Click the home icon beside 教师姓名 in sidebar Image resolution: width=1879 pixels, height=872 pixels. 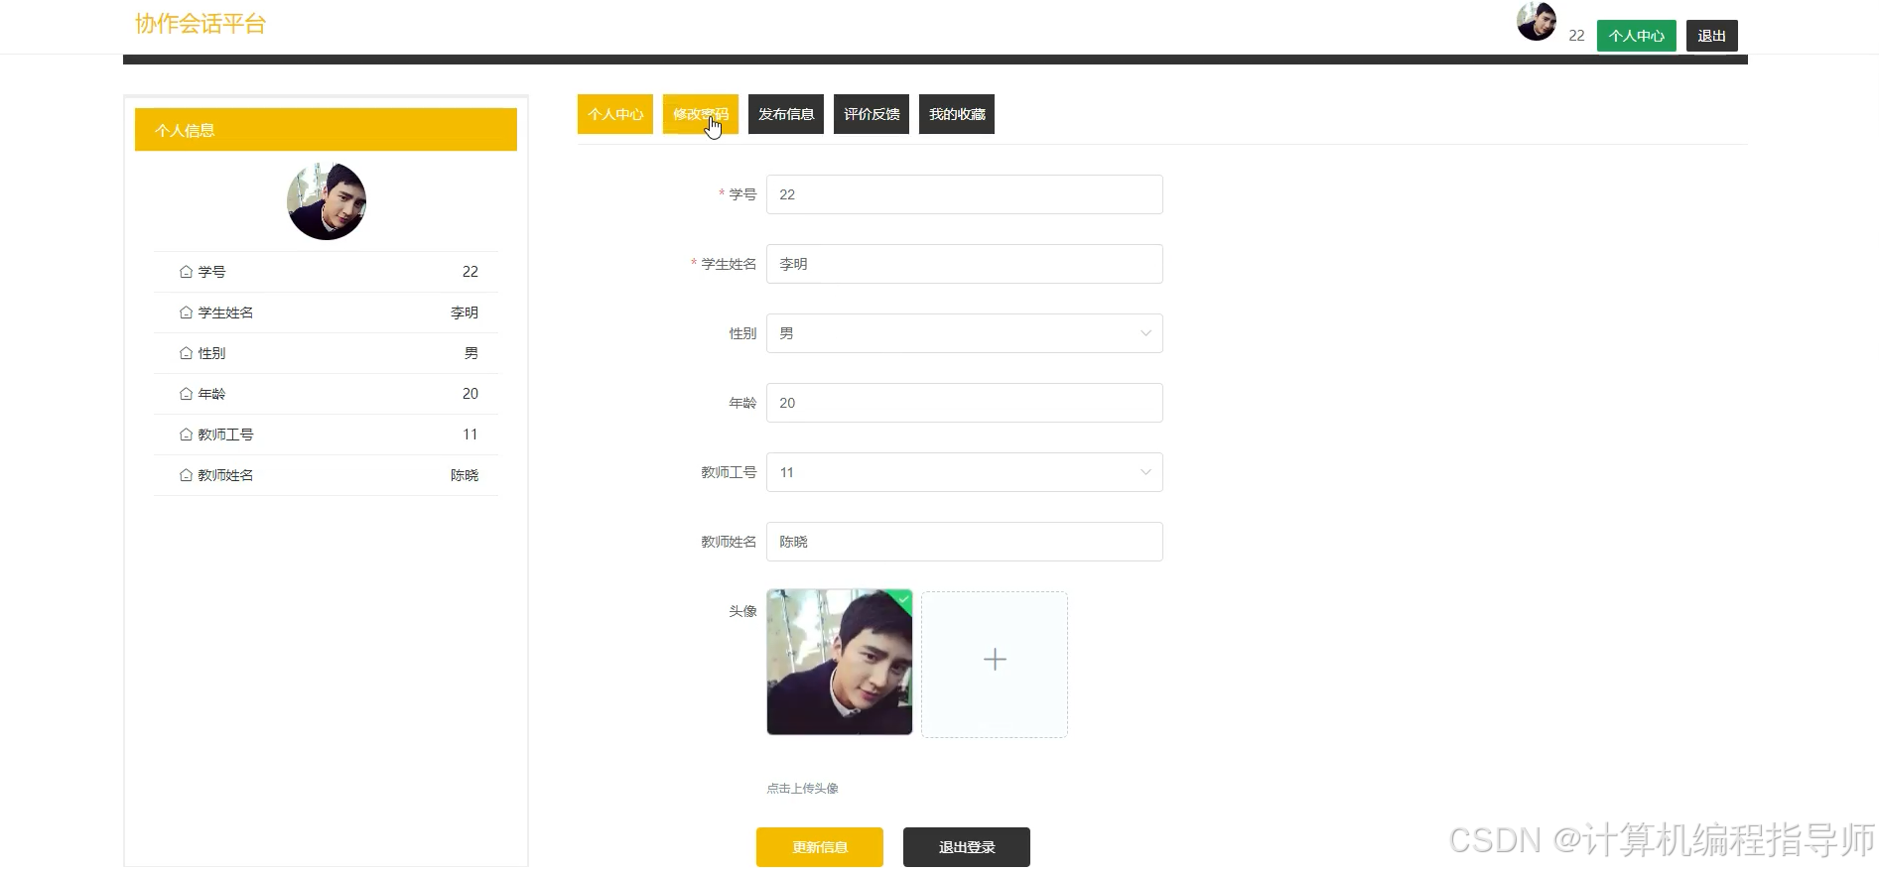pos(186,475)
